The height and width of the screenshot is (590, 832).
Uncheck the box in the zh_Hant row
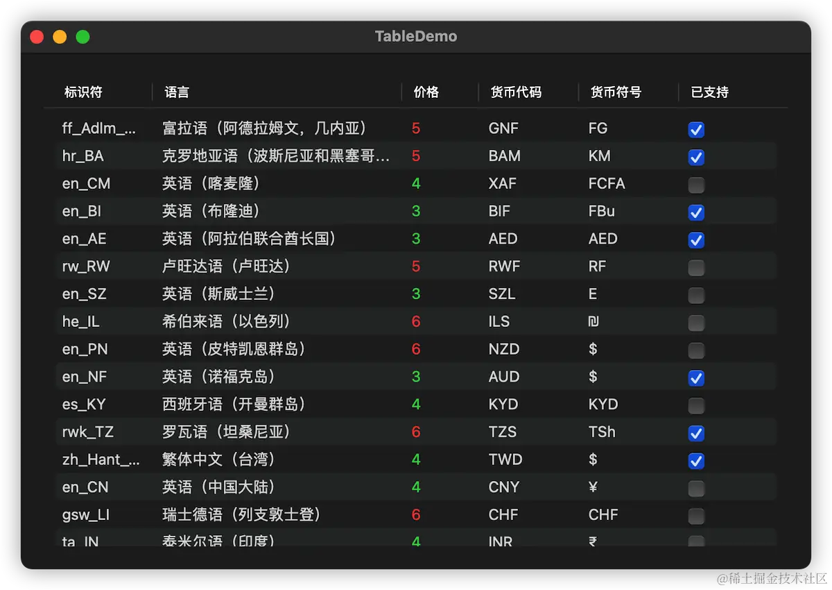point(696,461)
